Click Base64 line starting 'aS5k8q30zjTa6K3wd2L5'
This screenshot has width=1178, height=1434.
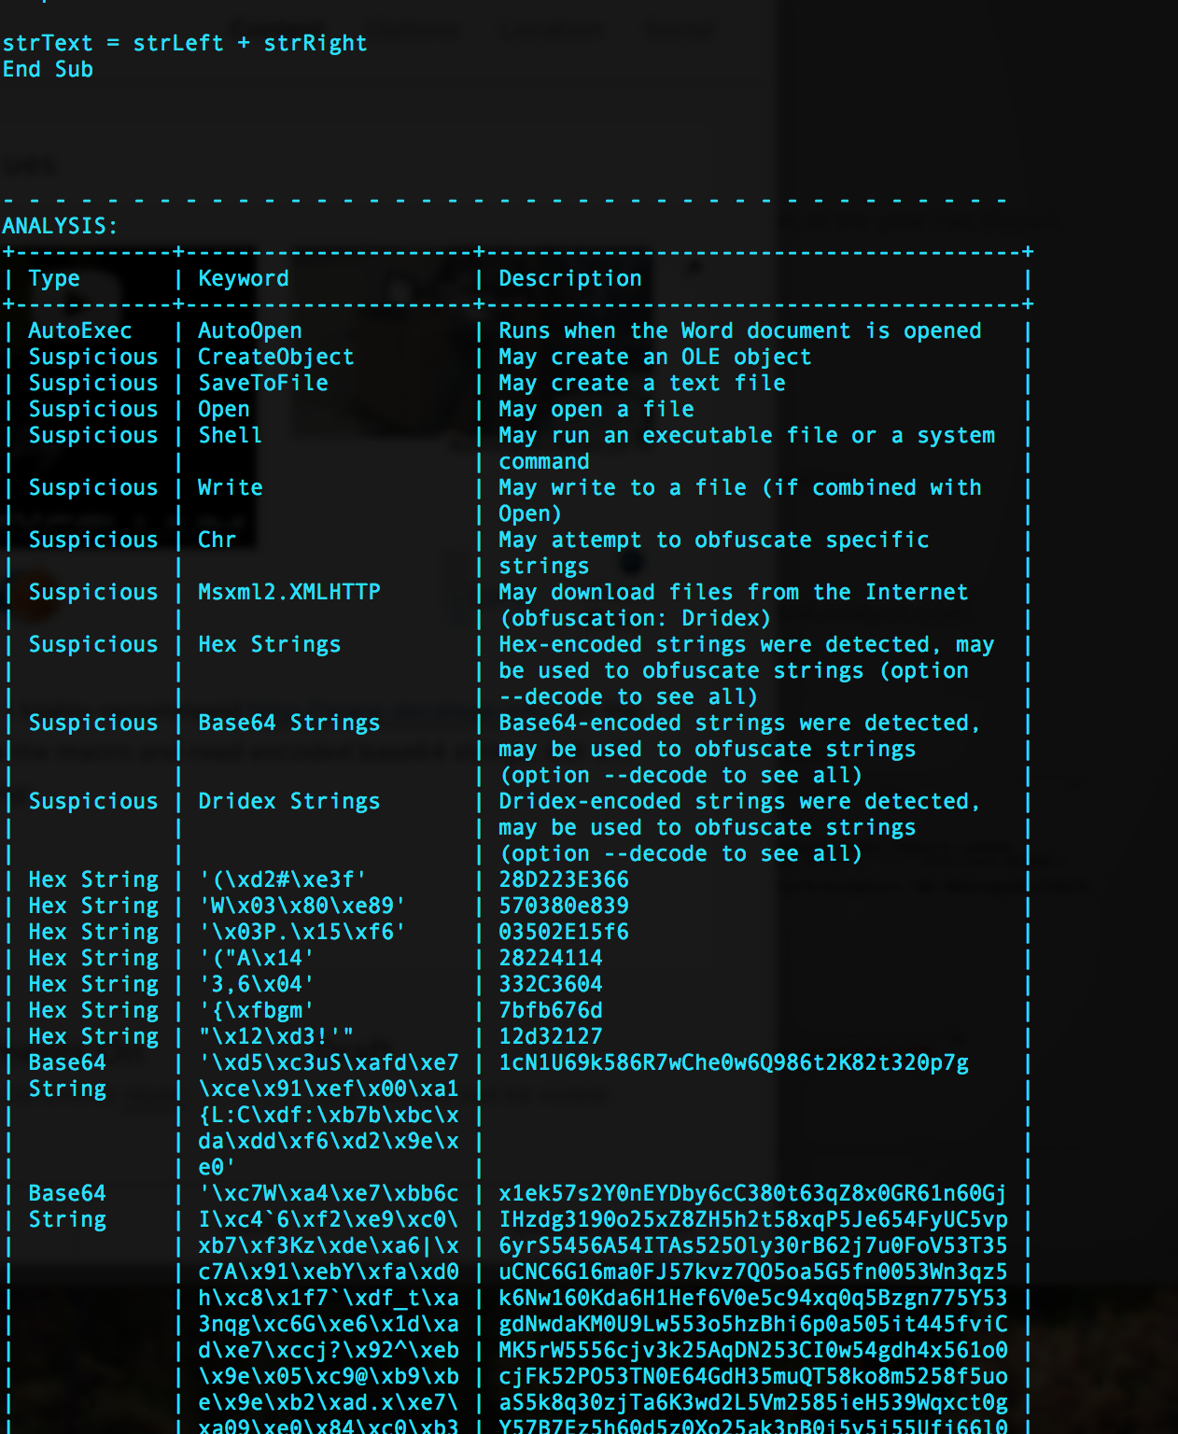pos(753,1402)
